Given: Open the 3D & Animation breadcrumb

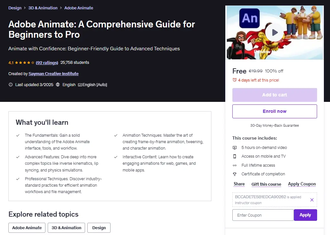Looking at the screenshot, I should (x=43, y=8).
